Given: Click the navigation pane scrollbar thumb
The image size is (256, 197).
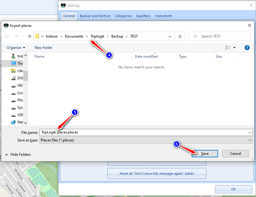Looking at the screenshot, I should coord(25,76).
